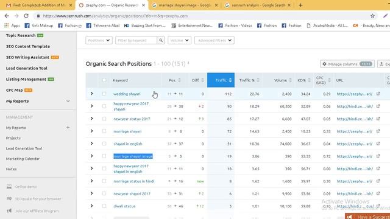Expand the Advanced filters dropdown
This screenshot has width=390, height=219.
click(x=214, y=40)
